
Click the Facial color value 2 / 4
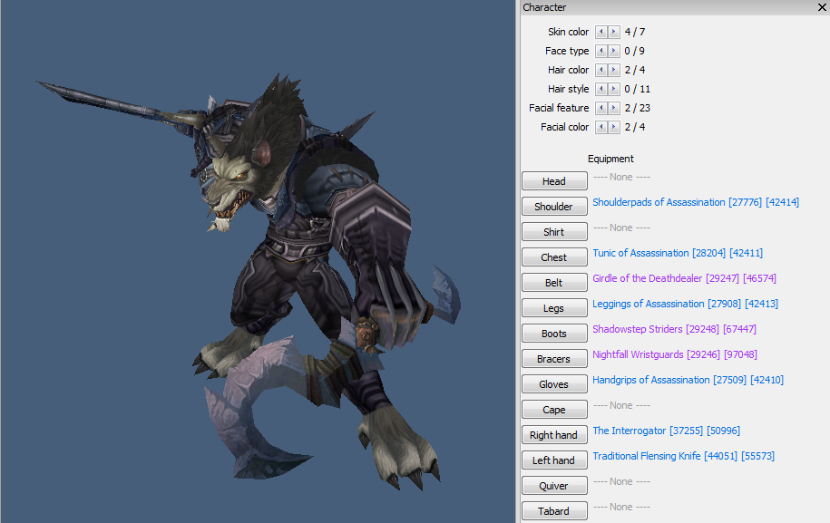(x=635, y=127)
